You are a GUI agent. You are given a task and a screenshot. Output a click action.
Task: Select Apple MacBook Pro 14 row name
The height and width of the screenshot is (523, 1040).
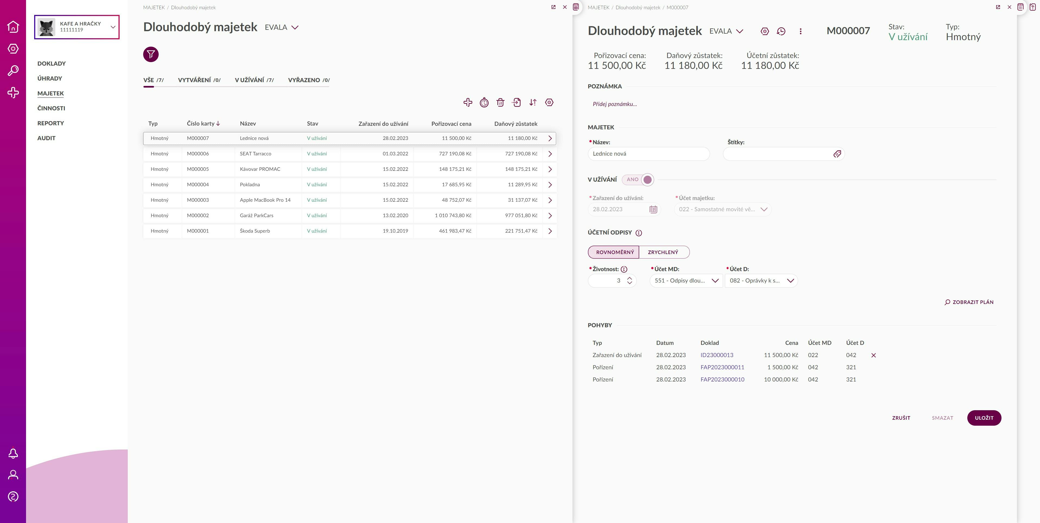pyautogui.click(x=265, y=200)
